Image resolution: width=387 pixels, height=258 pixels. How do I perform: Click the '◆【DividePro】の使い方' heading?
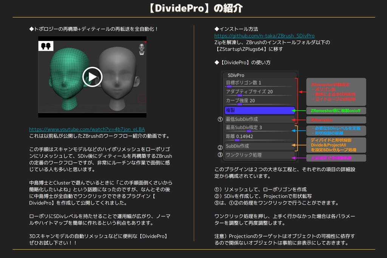point(242,62)
